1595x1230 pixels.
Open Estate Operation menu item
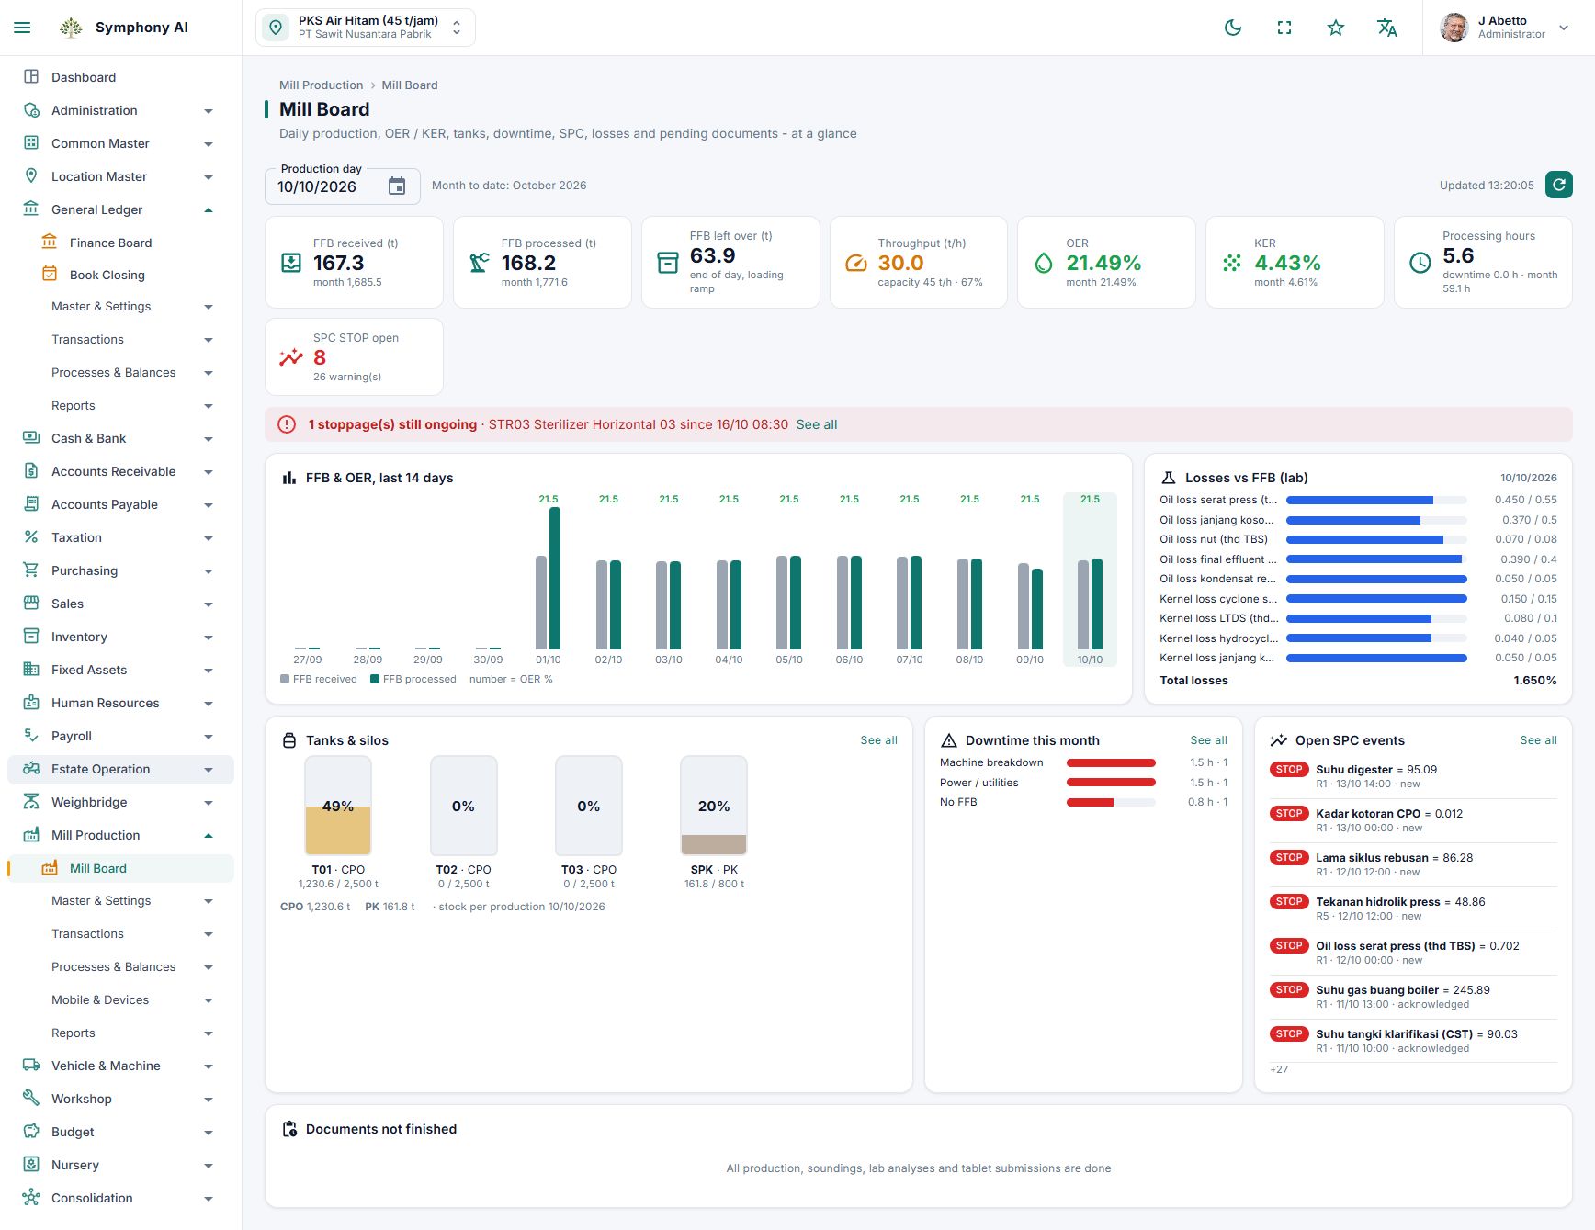[x=120, y=769]
